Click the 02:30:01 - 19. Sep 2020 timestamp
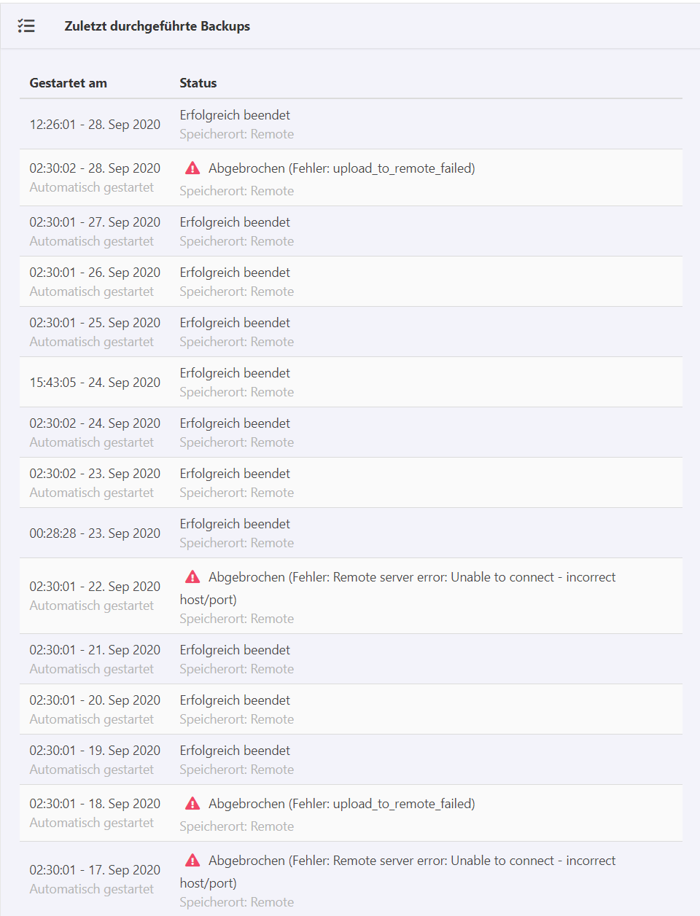Viewport: 700px width, 916px height. [x=95, y=751]
